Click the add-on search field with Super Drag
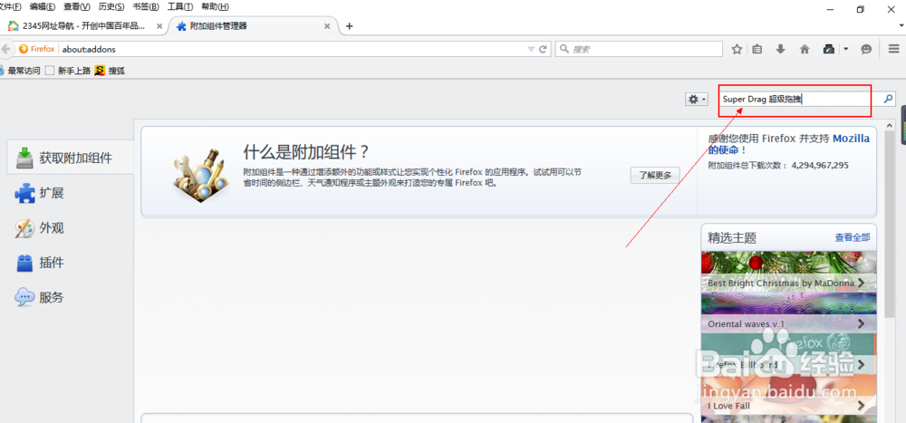 tap(802, 99)
